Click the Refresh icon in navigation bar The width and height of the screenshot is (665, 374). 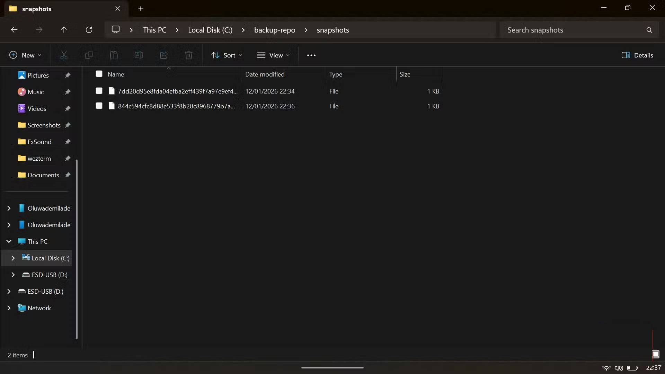pos(89,30)
